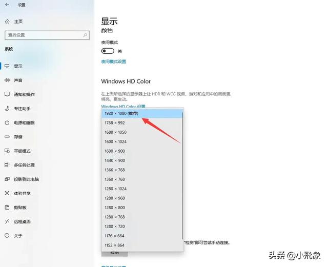Click the 远程桌面 remote icon
Viewport: 328px width, 267px height.
(7, 221)
